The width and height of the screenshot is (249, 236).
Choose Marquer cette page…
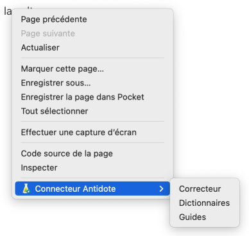[x=62, y=69]
